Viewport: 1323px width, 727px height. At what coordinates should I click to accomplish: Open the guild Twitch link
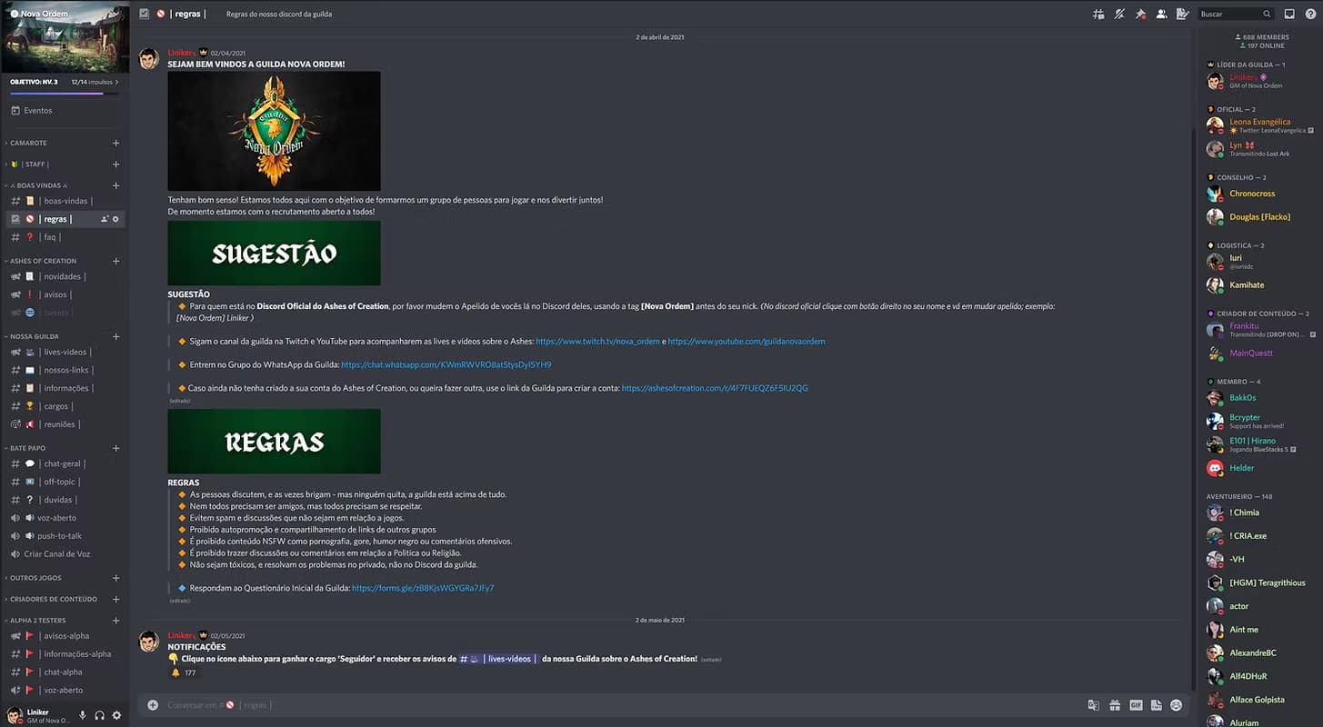[597, 342]
